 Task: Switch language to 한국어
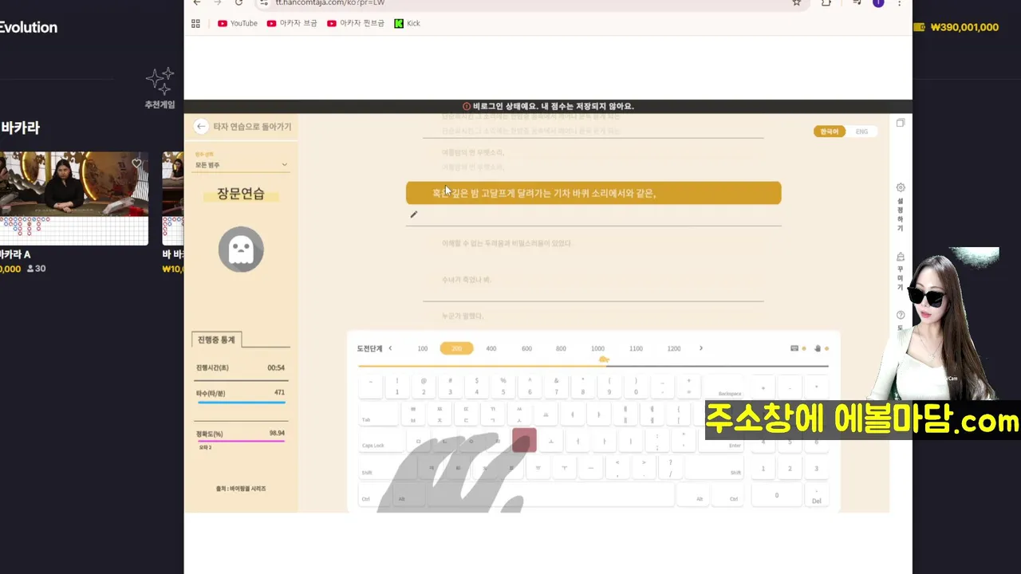tap(830, 132)
